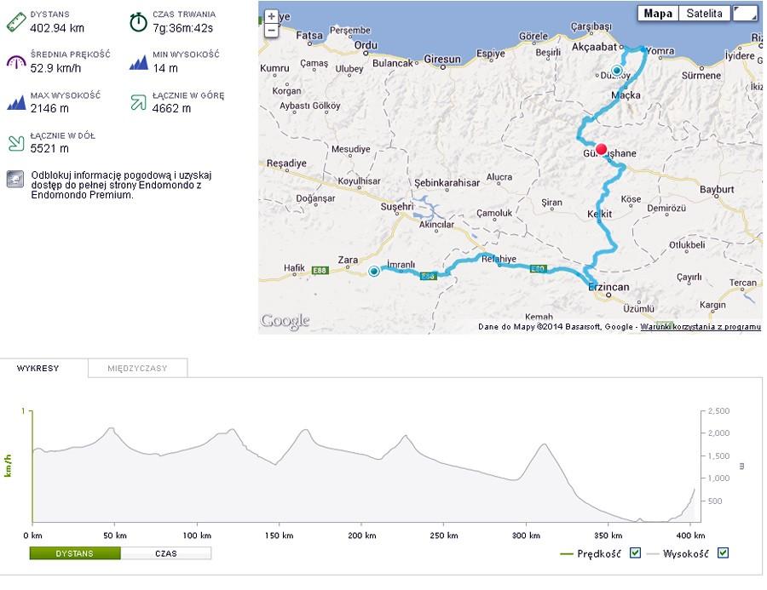The image size is (767, 590).
Task: Click the duration stopwatch icon
Action: click(x=138, y=22)
